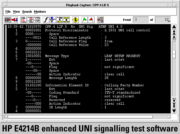Jump to bottom with solid down arrow
The width and height of the screenshot is (180, 134).
pos(174,111)
